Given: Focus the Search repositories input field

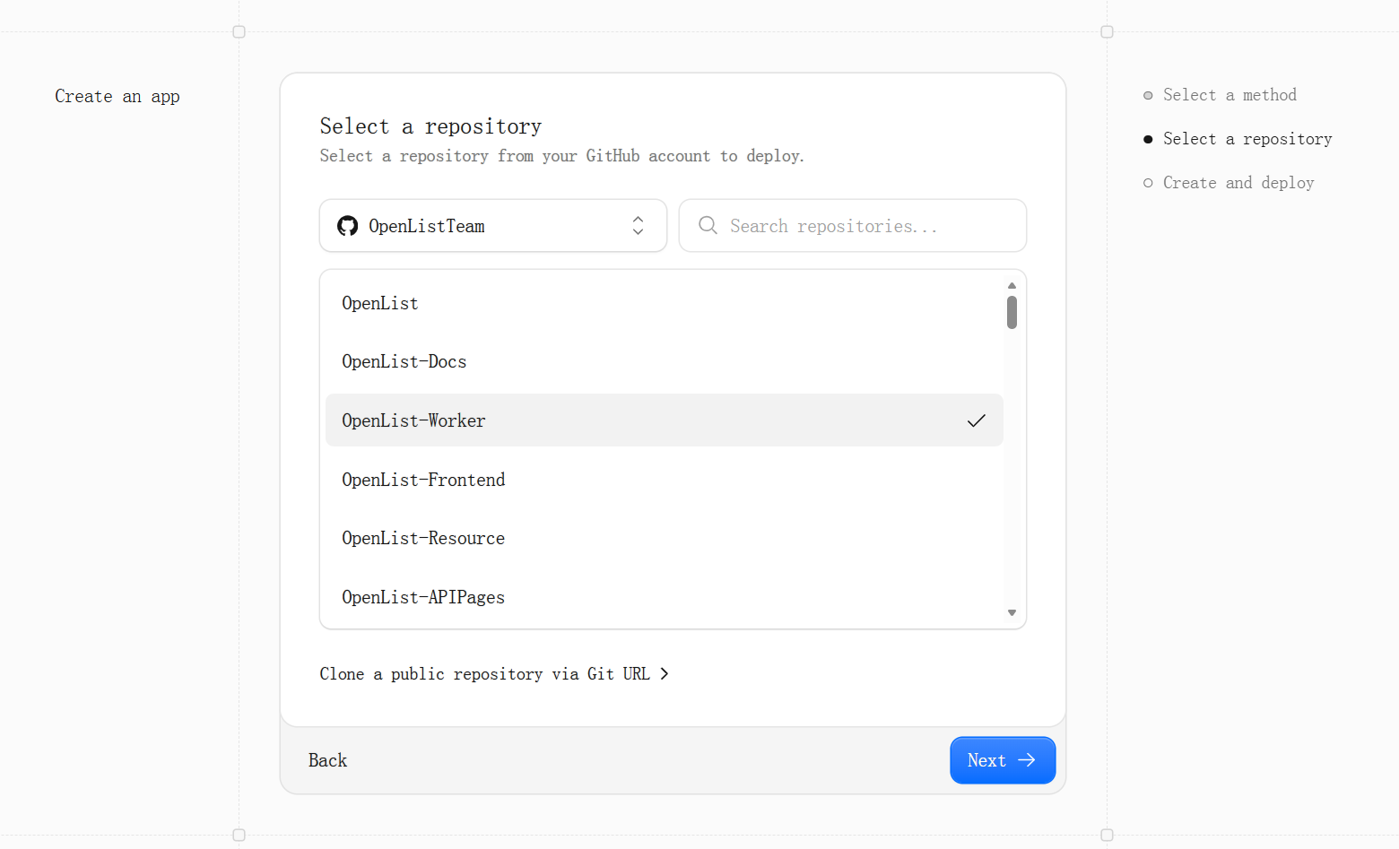Looking at the screenshot, I should [x=852, y=226].
